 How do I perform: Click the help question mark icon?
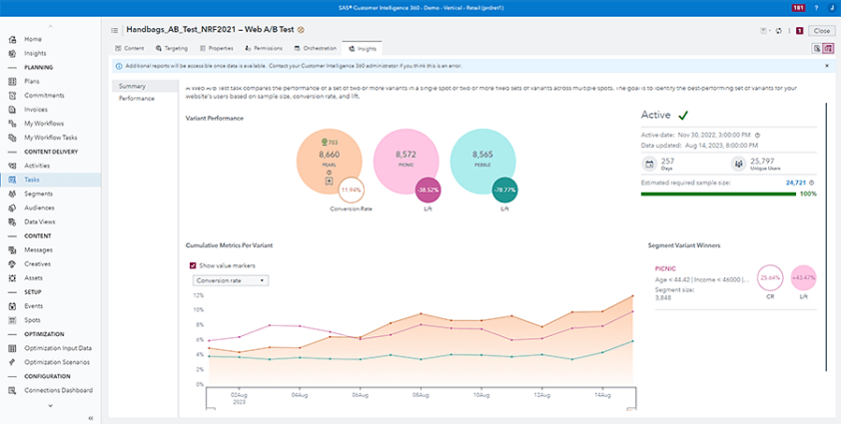[x=817, y=8]
